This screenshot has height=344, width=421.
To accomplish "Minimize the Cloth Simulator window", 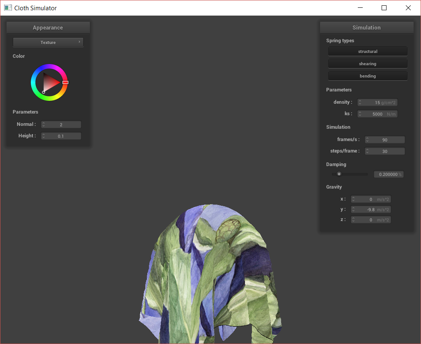I will tap(360, 8).
